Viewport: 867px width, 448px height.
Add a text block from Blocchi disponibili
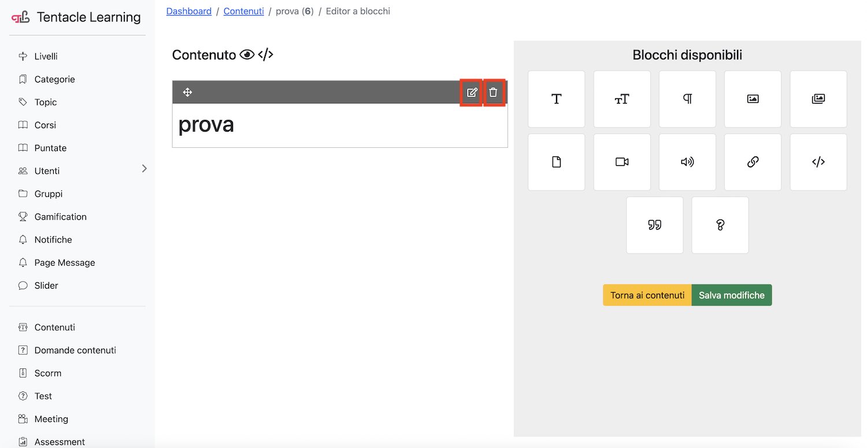(x=556, y=99)
